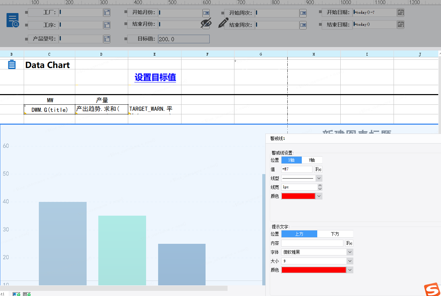Click the 警戒线1 panel title
441x296 pixels.
(x=277, y=138)
